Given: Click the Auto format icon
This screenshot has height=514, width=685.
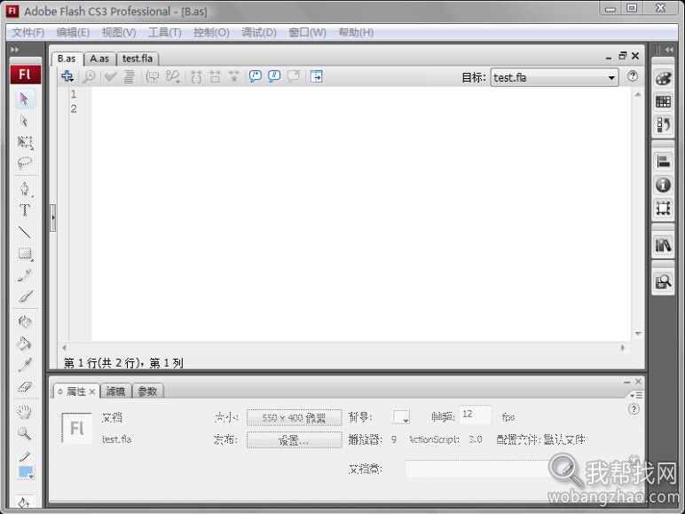Looking at the screenshot, I should [x=129, y=76].
